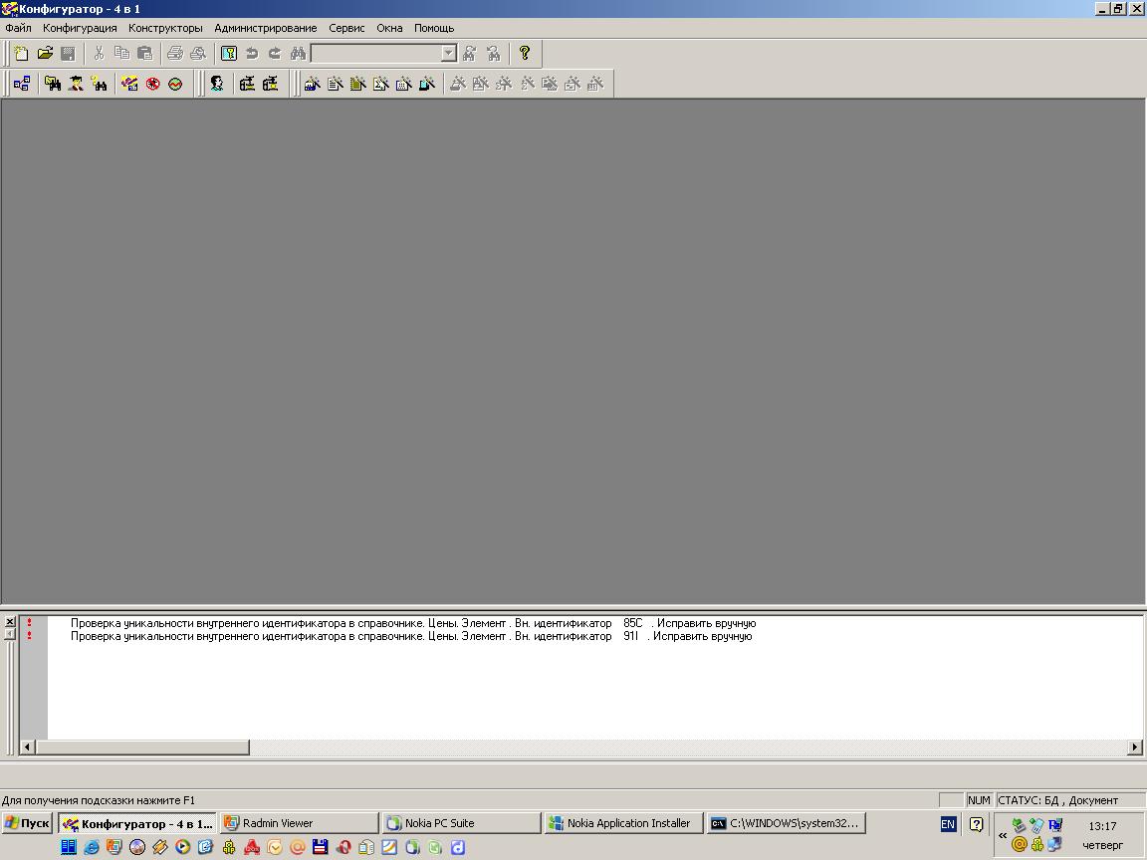
Task: Click the Пуск start button
Action: pos(27,823)
